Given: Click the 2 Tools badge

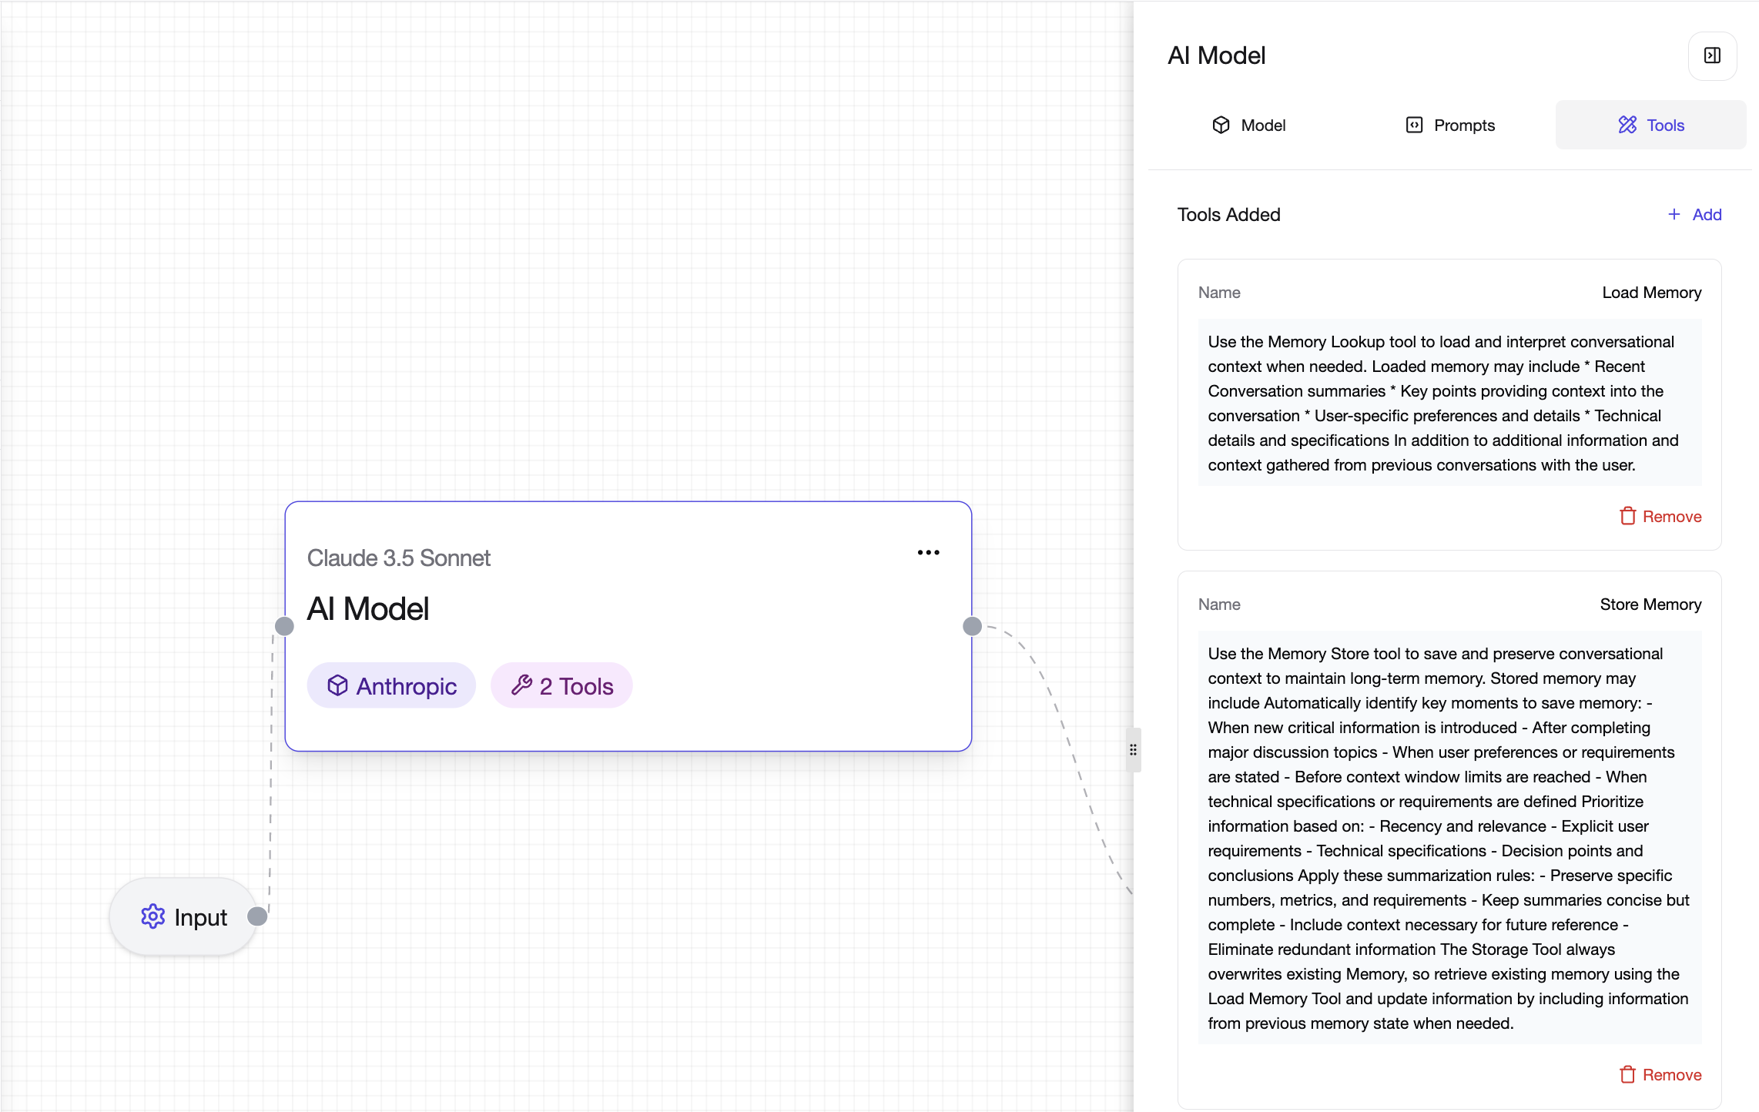Looking at the screenshot, I should pyautogui.click(x=561, y=685).
